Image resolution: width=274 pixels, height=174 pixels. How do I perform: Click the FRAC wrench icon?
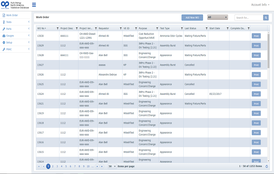(4, 49)
